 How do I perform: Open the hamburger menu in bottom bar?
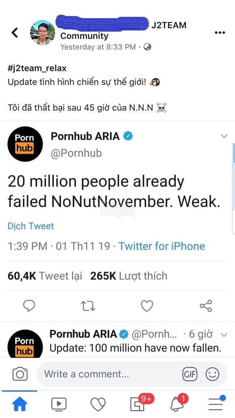point(216,404)
